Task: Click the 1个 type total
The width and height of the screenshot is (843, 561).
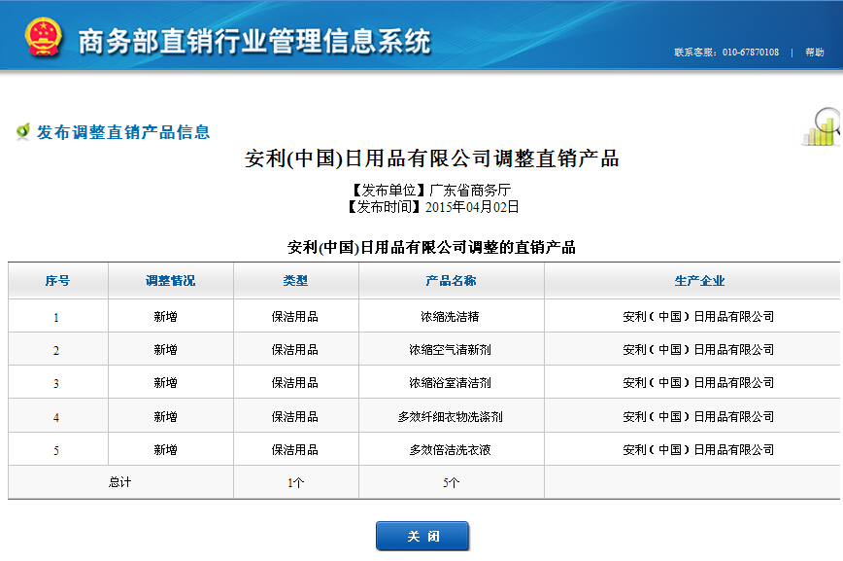Action: [x=295, y=483]
